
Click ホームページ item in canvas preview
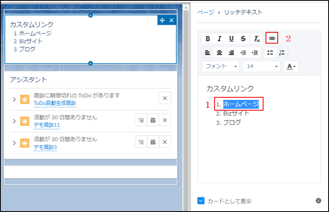35,33
